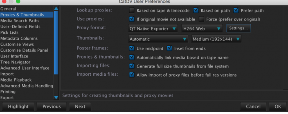Cancel the preferences dialog

pos(253,106)
